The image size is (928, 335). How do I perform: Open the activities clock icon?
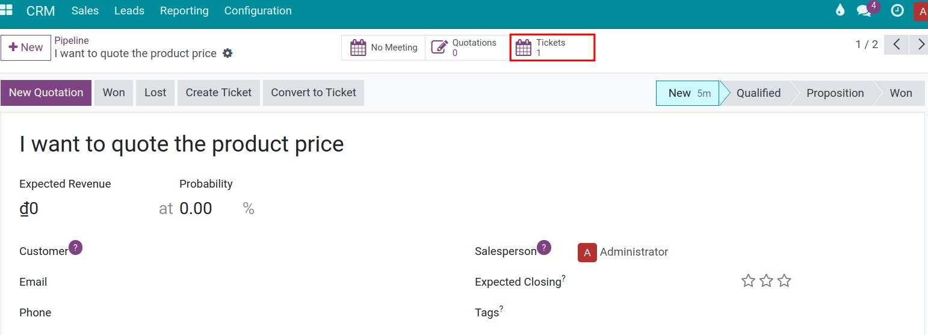897,10
